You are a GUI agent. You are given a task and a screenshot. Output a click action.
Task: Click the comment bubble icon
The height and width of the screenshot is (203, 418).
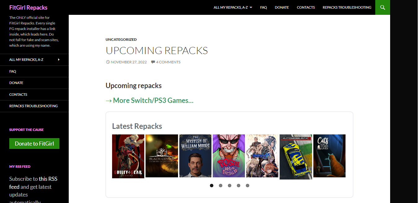point(153,62)
